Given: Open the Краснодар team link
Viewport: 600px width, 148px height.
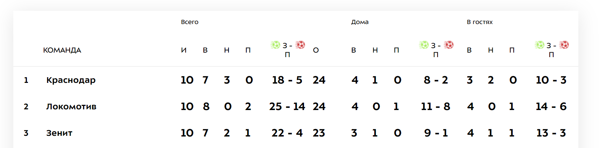Looking at the screenshot, I should [71, 80].
